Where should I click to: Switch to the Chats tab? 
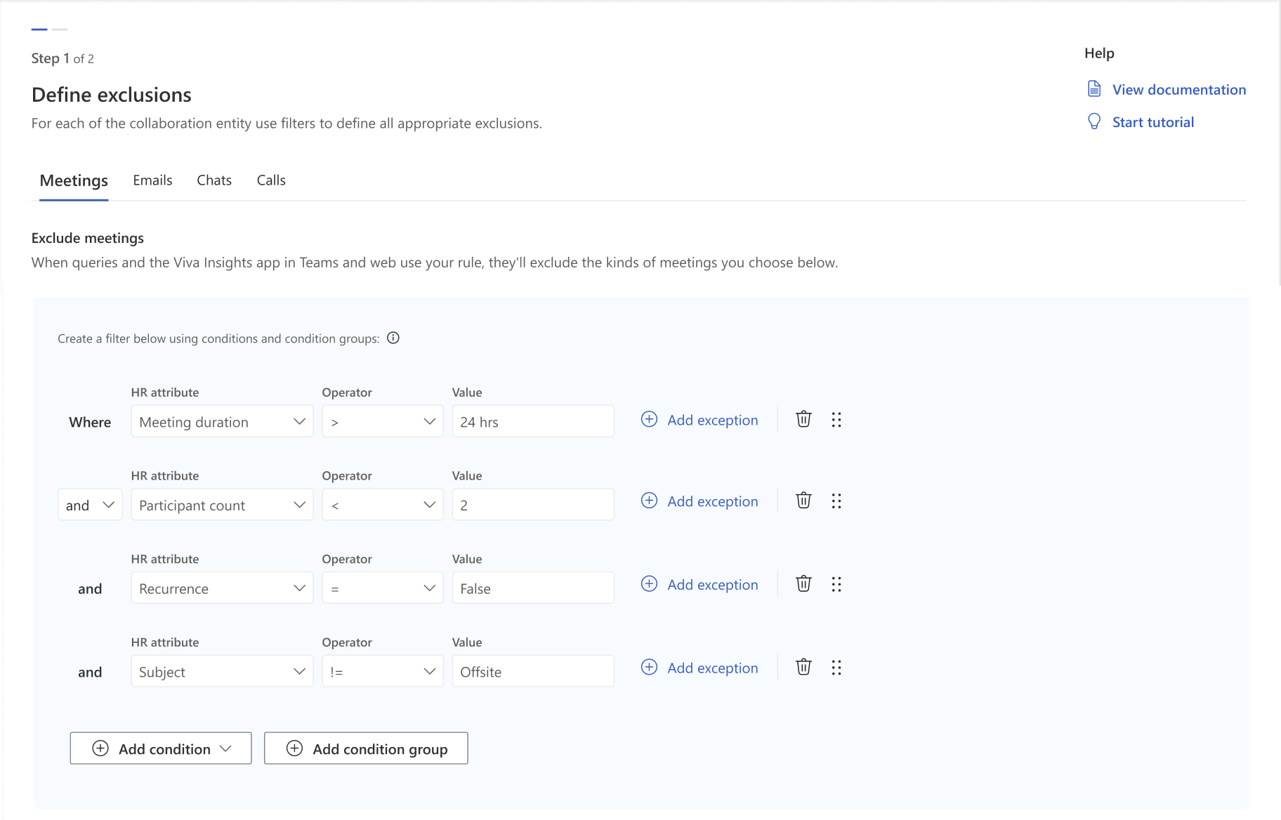click(214, 180)
